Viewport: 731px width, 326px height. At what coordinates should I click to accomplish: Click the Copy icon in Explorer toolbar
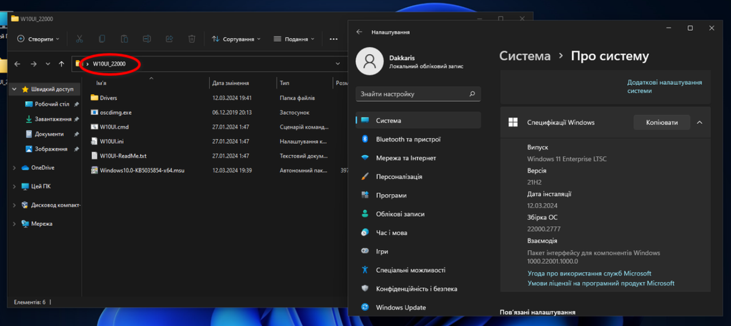click(102, 39)
